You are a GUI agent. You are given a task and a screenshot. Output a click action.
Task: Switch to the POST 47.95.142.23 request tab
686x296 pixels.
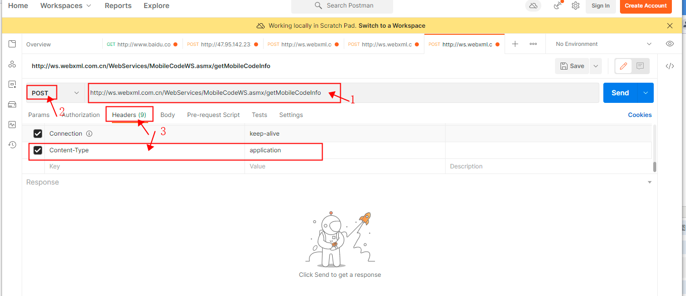click(222, 44)
